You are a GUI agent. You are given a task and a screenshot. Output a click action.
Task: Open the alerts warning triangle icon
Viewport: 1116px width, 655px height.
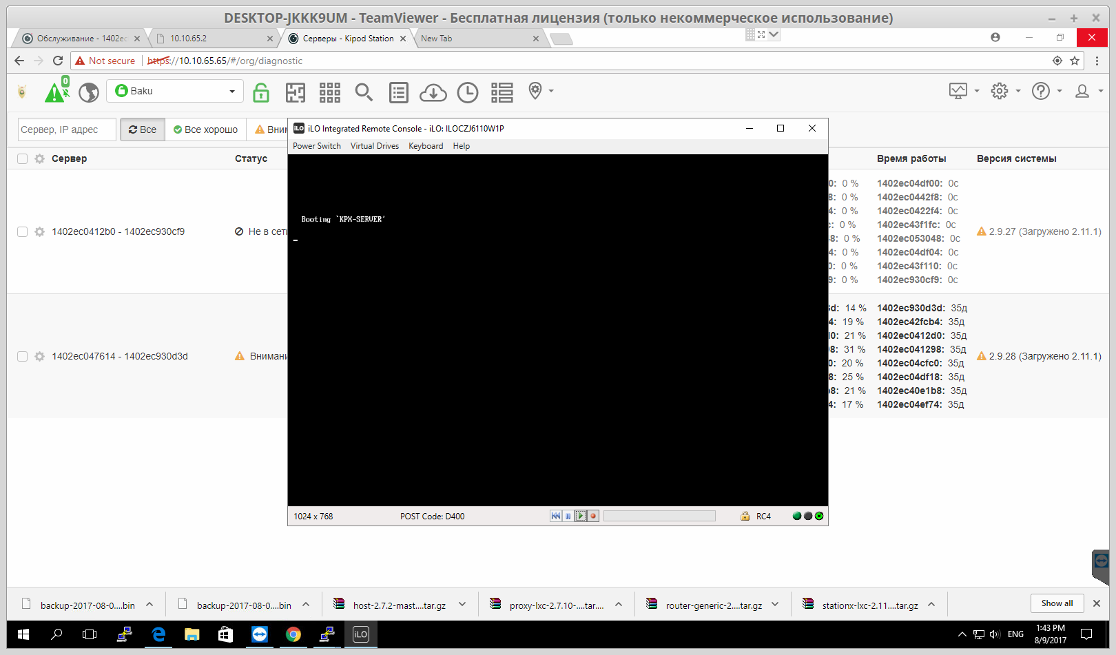[54, 92]
